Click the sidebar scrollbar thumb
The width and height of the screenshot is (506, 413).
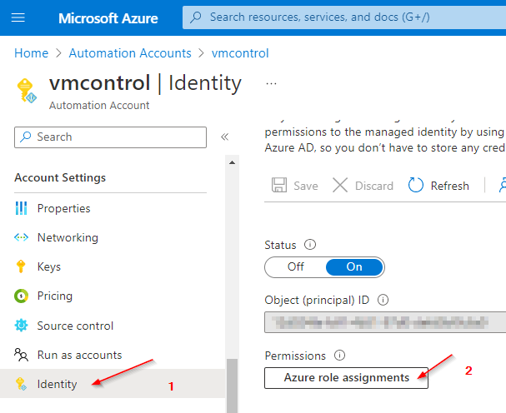tap(232, 386)
